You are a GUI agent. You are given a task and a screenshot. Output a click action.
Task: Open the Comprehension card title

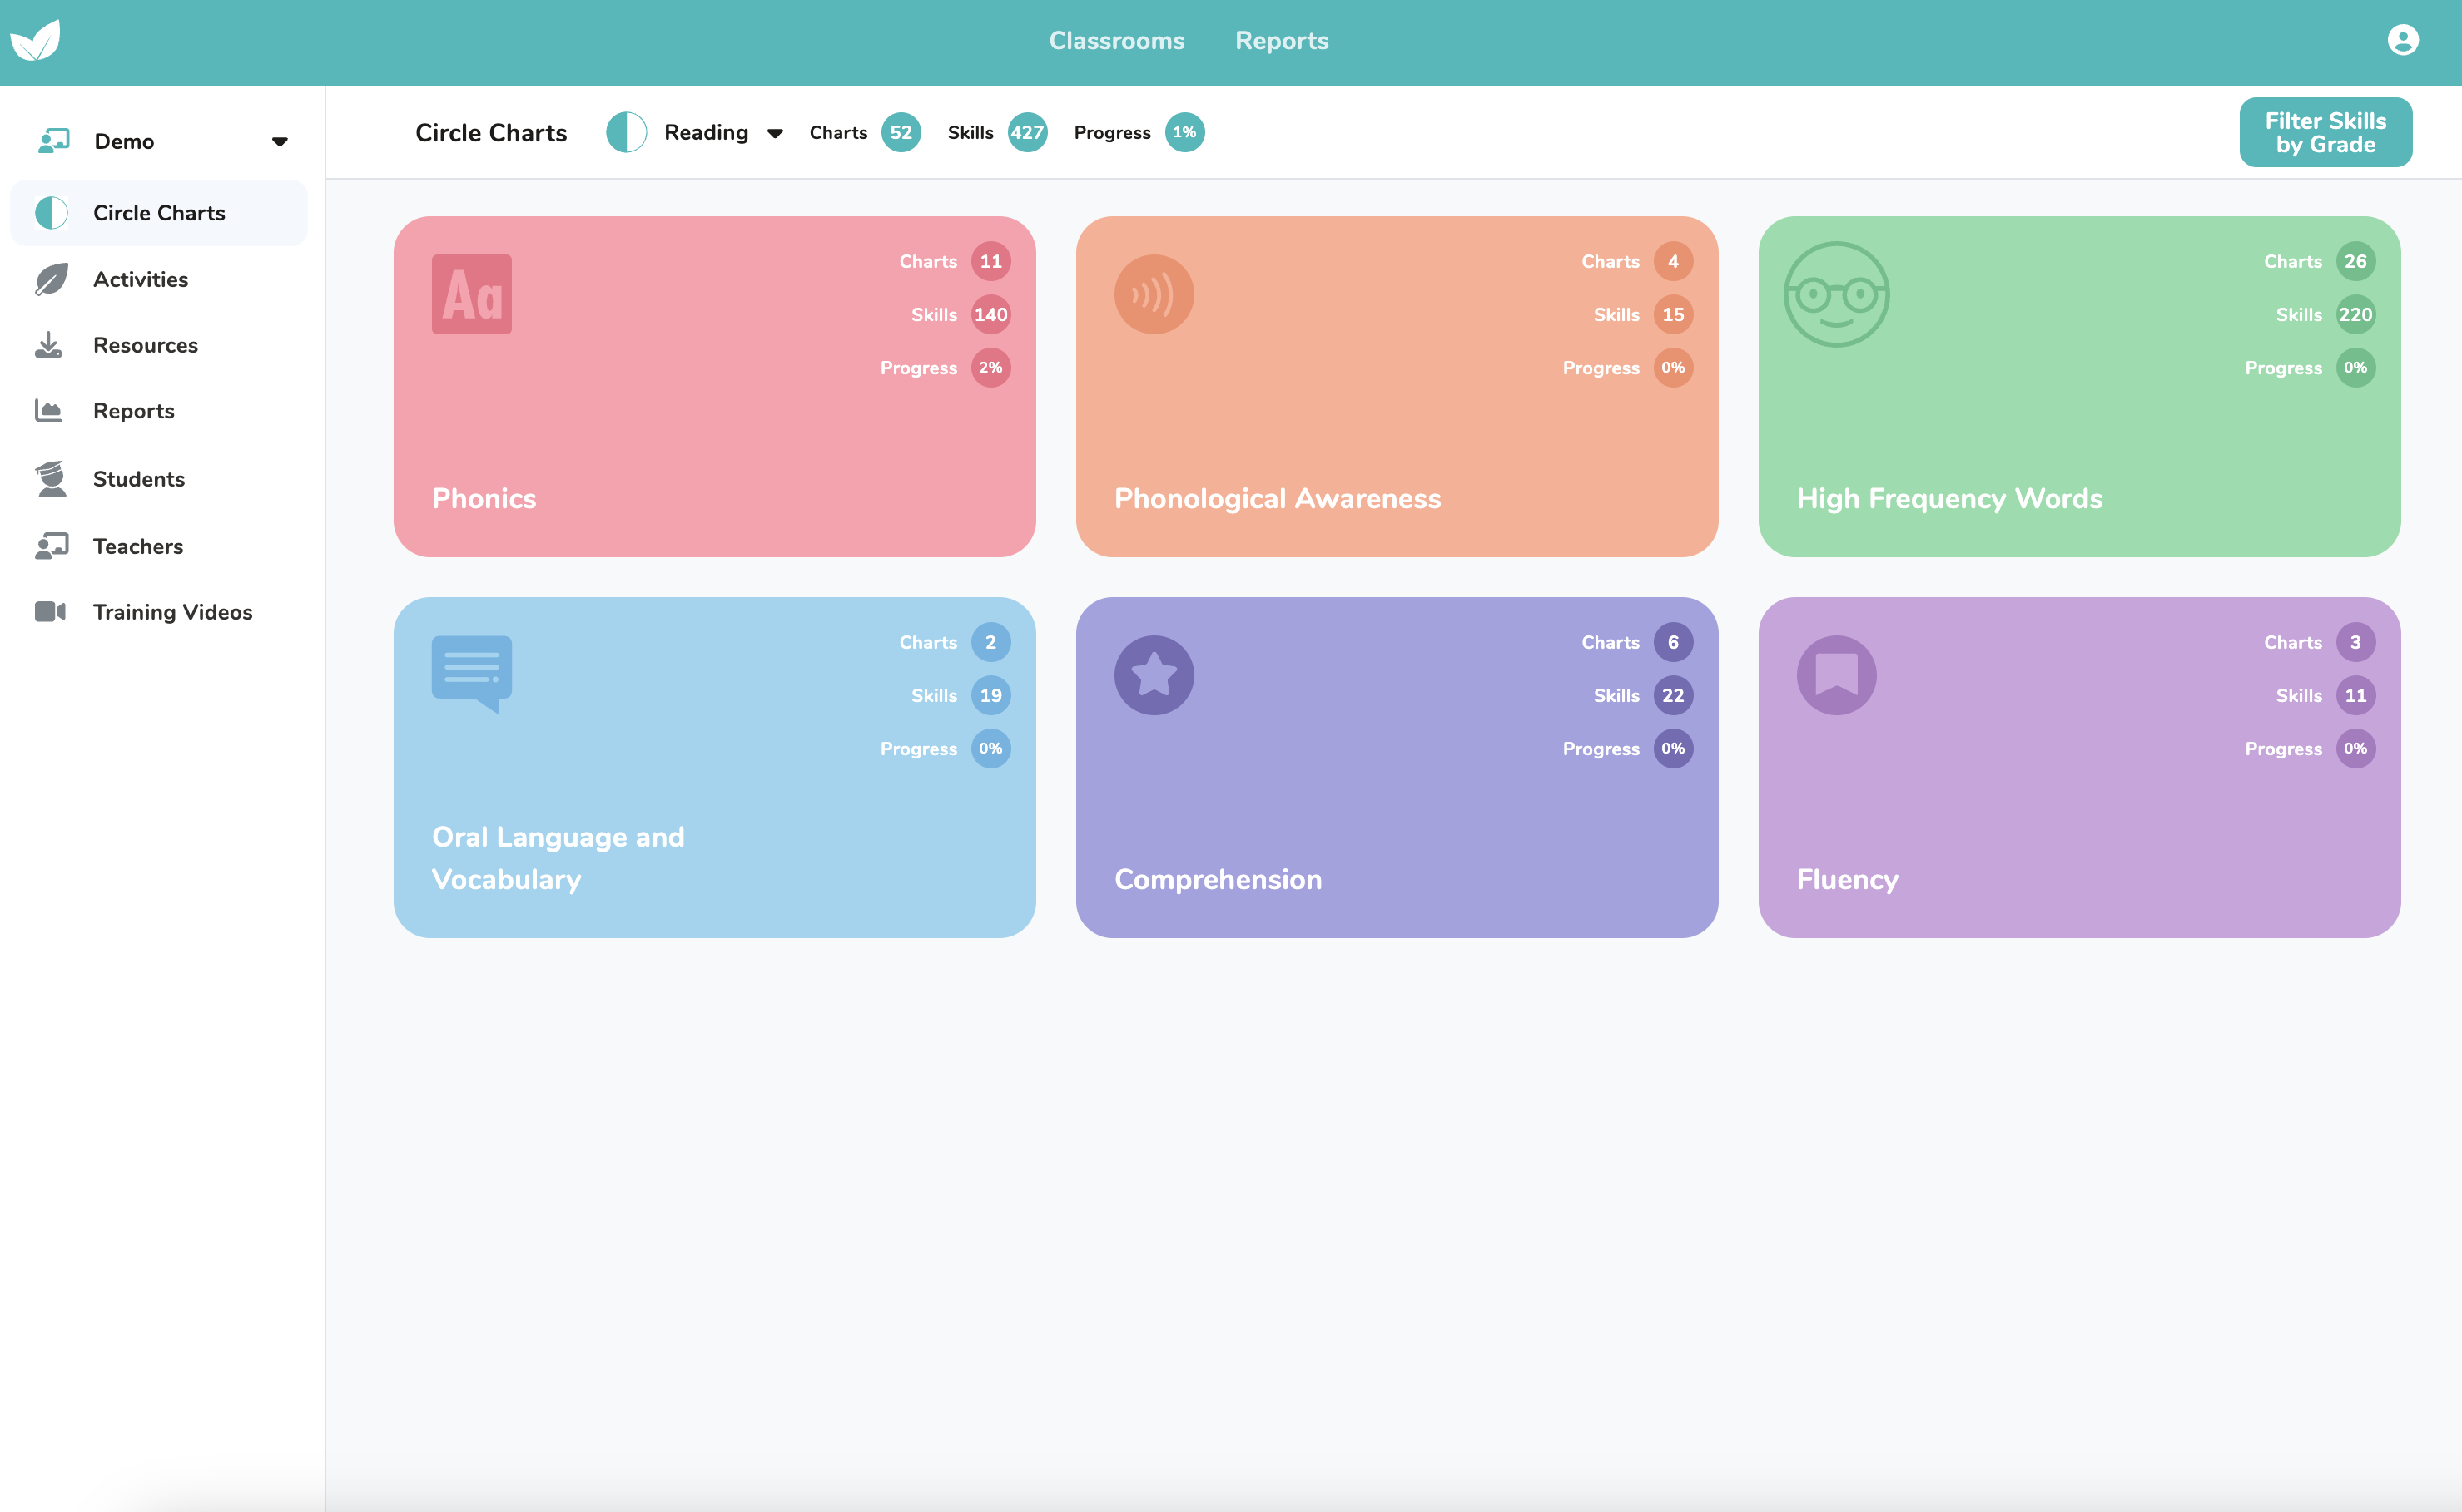pyautogui.click(x=1218, y=879)
